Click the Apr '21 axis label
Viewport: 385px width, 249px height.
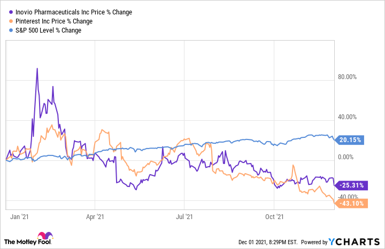(x=95, y=216)
